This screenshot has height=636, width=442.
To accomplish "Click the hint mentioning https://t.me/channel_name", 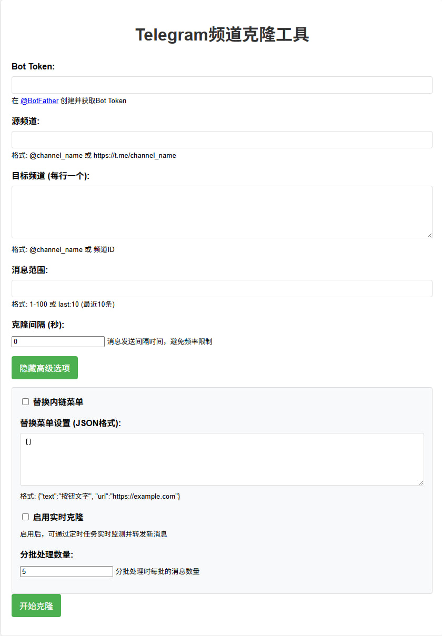I will [x=94, y=155].
